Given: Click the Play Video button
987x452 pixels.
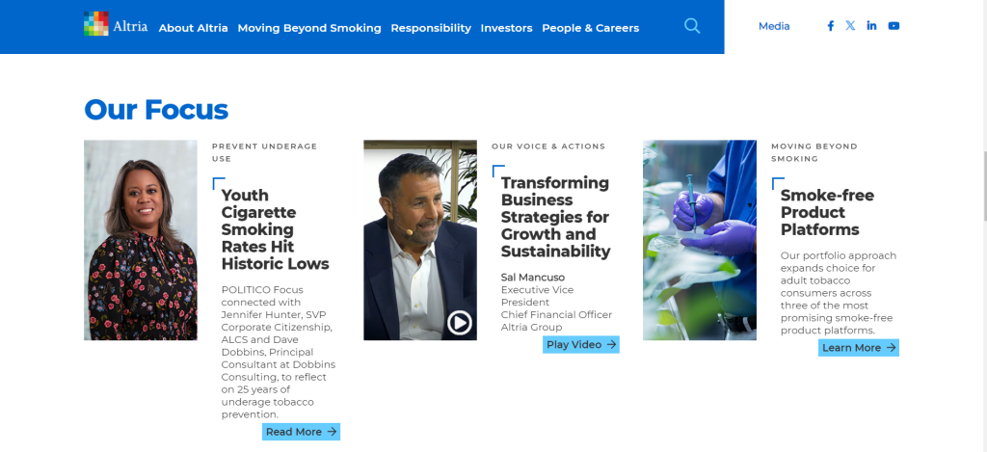Looking at the screenshot, I should (580, 344).
